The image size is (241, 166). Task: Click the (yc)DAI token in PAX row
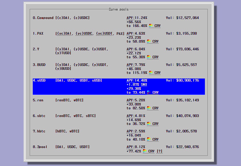64,34
